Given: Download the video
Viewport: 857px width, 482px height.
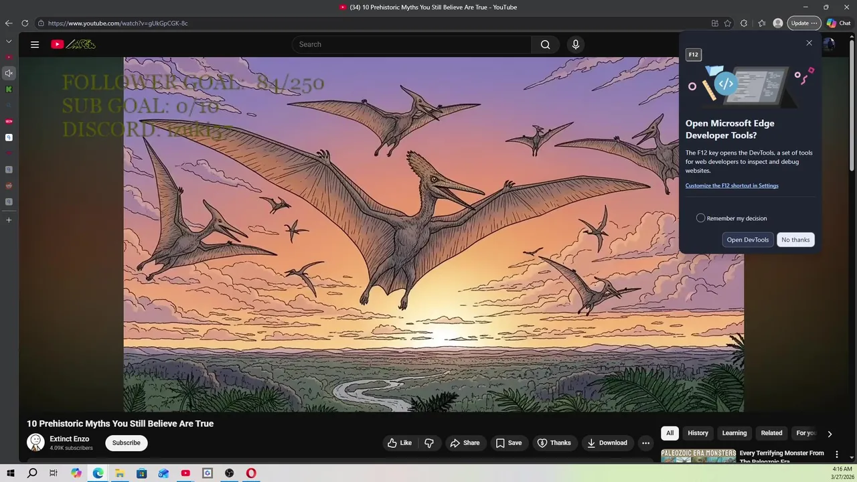Looking at the screenshot, I should (x=607, y=443).
